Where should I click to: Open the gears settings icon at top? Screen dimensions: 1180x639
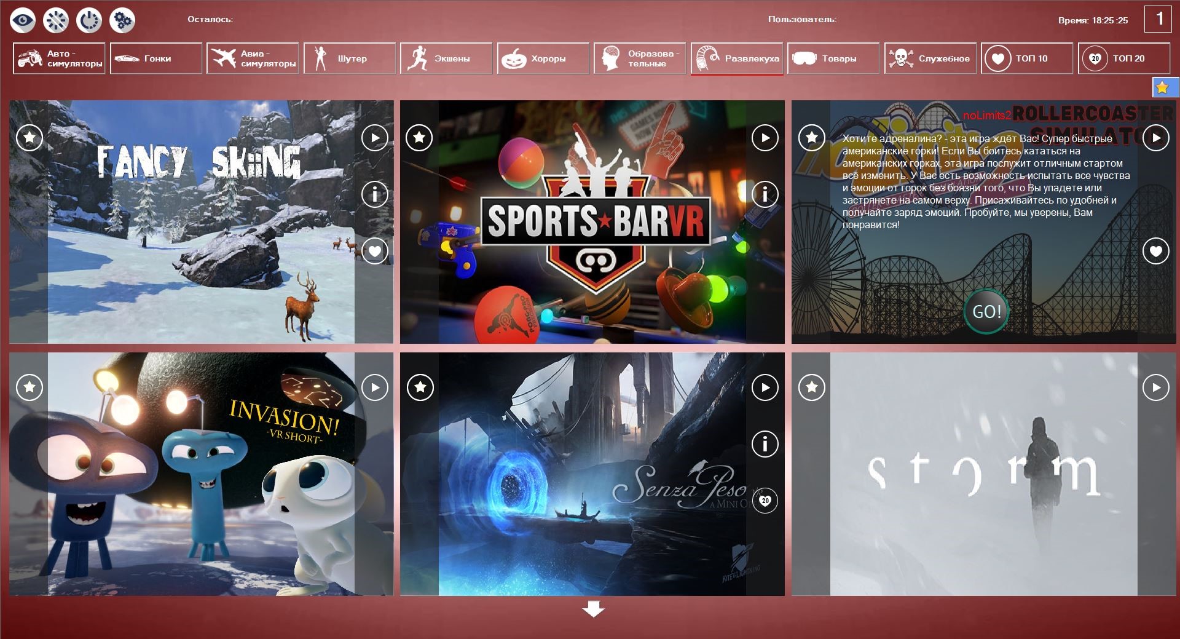coord(122,20)
